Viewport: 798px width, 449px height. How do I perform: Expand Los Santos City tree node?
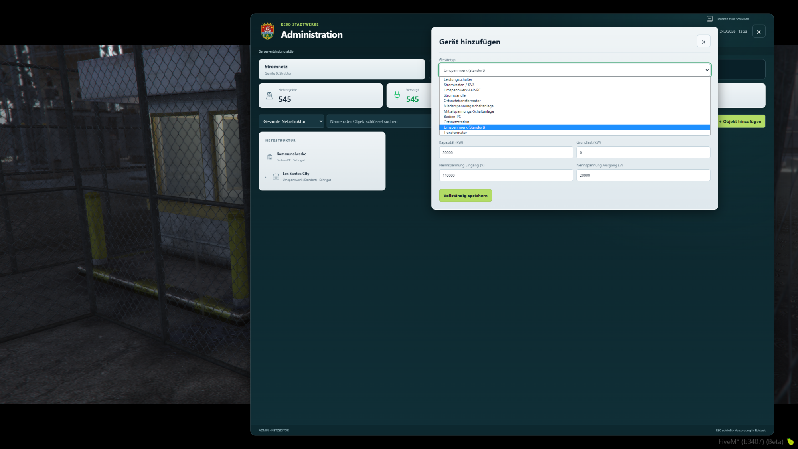pos(265,177)
